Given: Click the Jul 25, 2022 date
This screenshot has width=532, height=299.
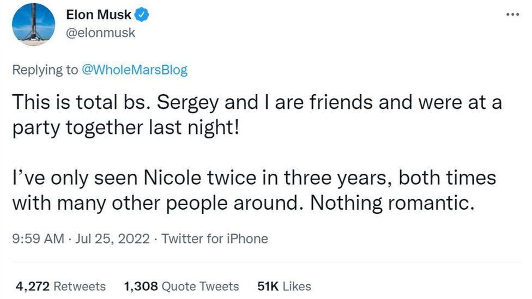Looking at the screenshot, I should coord(113,239).
